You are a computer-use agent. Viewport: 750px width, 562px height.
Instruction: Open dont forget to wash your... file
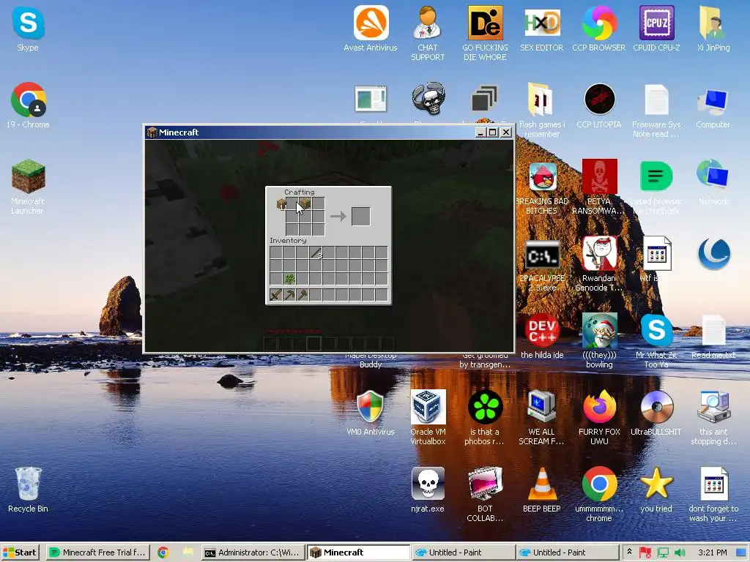(713, 495)
